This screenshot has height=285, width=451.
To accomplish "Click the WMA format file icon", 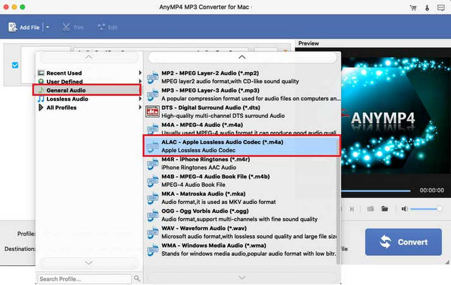I will pos(152,250).
